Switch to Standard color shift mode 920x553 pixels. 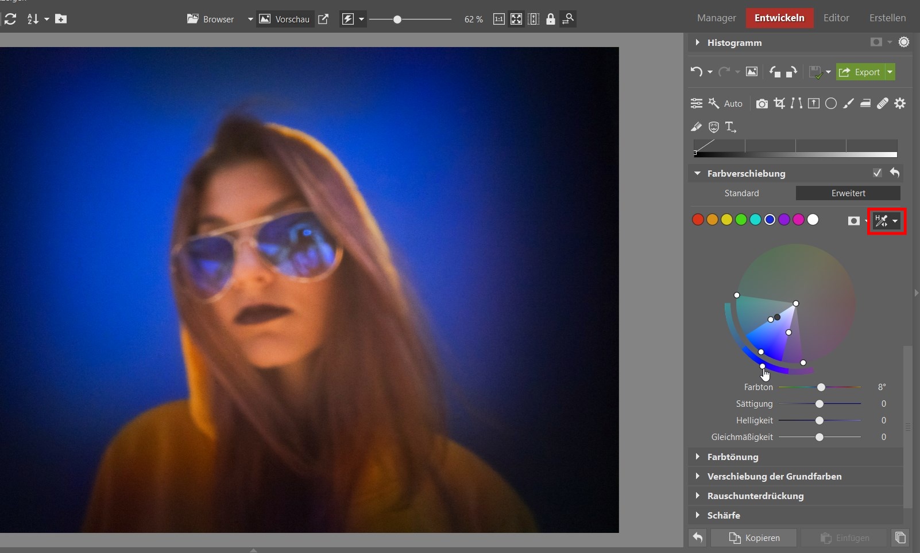[x=741, y=193]
